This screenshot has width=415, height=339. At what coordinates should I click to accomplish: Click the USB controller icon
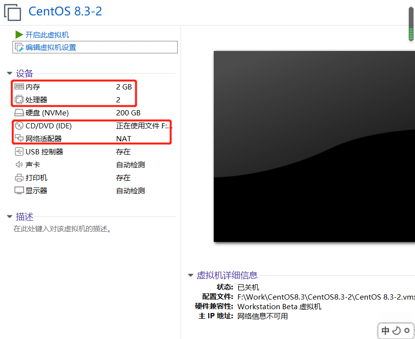(19, 151)
